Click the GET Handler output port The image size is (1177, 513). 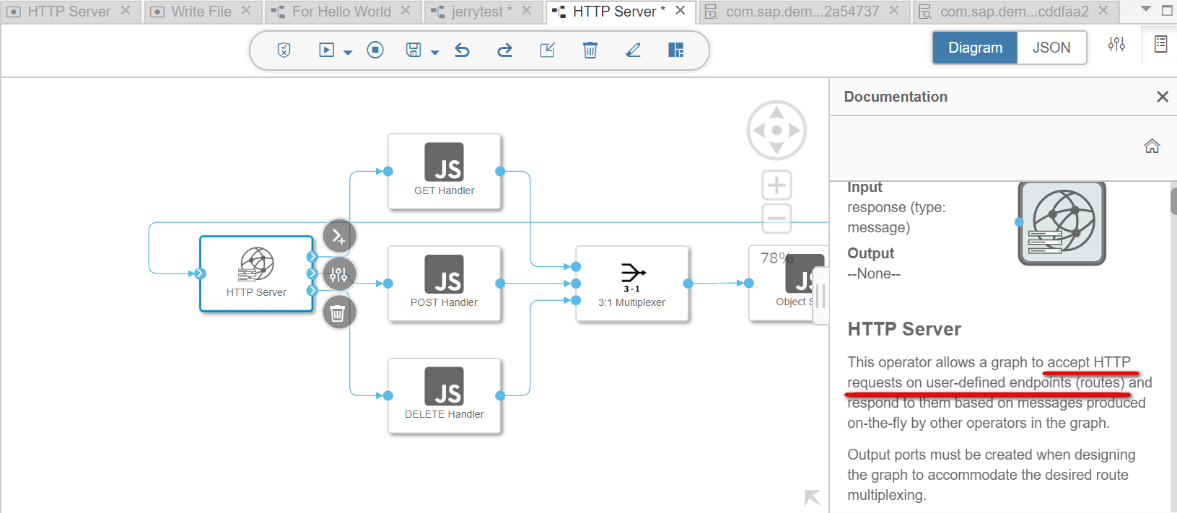[500, 172]
